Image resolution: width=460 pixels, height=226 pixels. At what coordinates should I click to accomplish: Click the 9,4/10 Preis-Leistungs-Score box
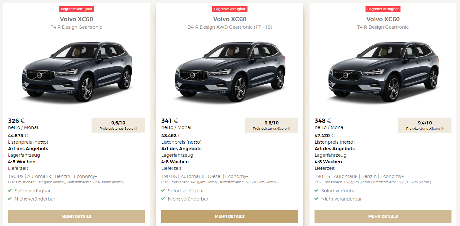[425, 125]
